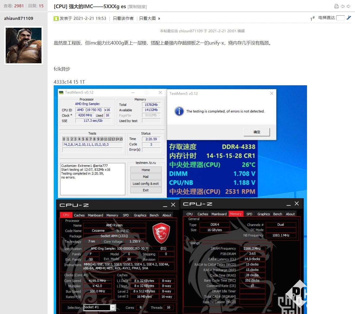Open SPD tab in right CPU-Z window

(x=249, y=214)
